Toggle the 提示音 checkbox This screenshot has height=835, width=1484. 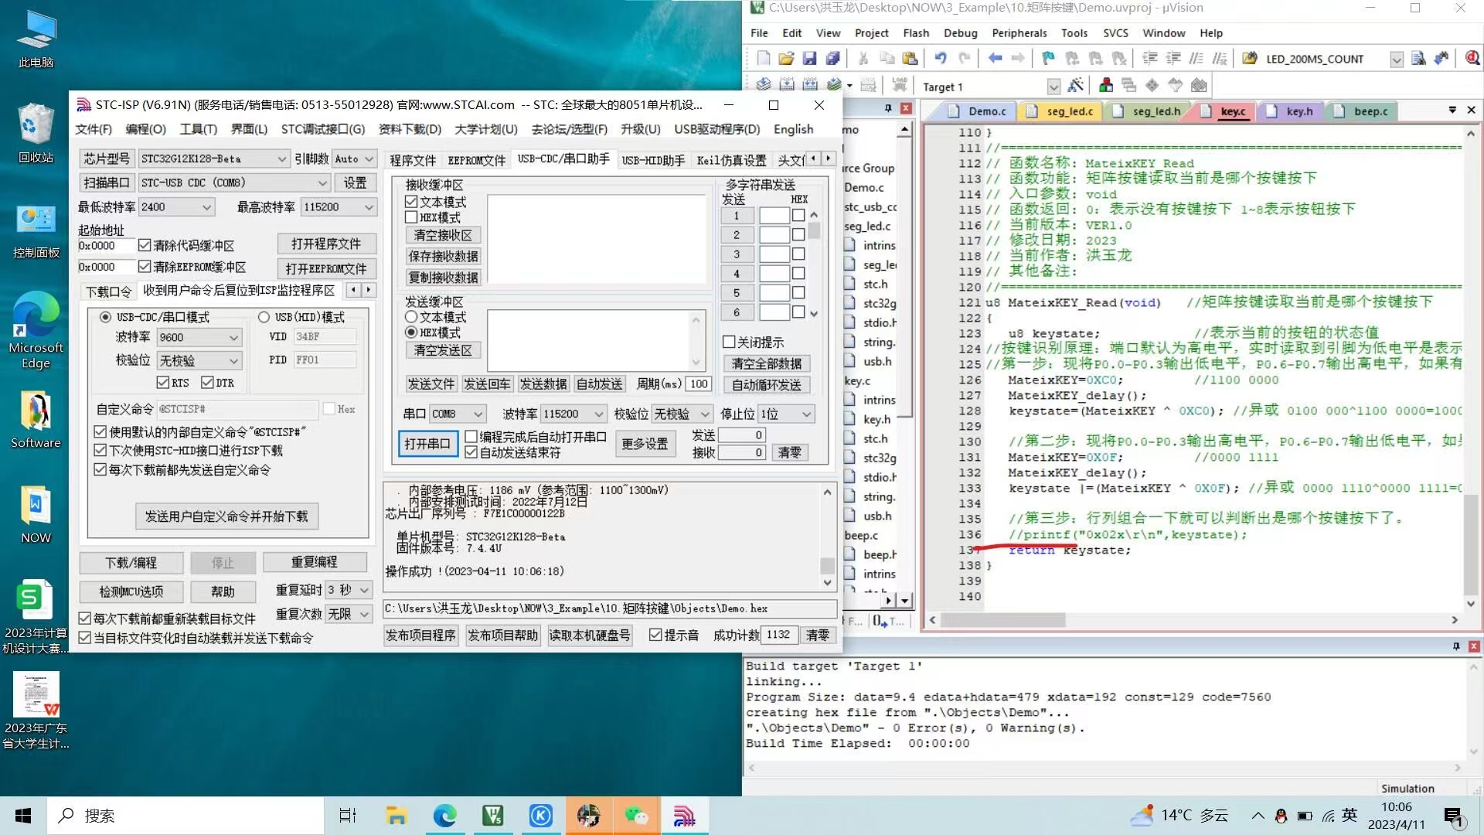(x=655, y=635)
